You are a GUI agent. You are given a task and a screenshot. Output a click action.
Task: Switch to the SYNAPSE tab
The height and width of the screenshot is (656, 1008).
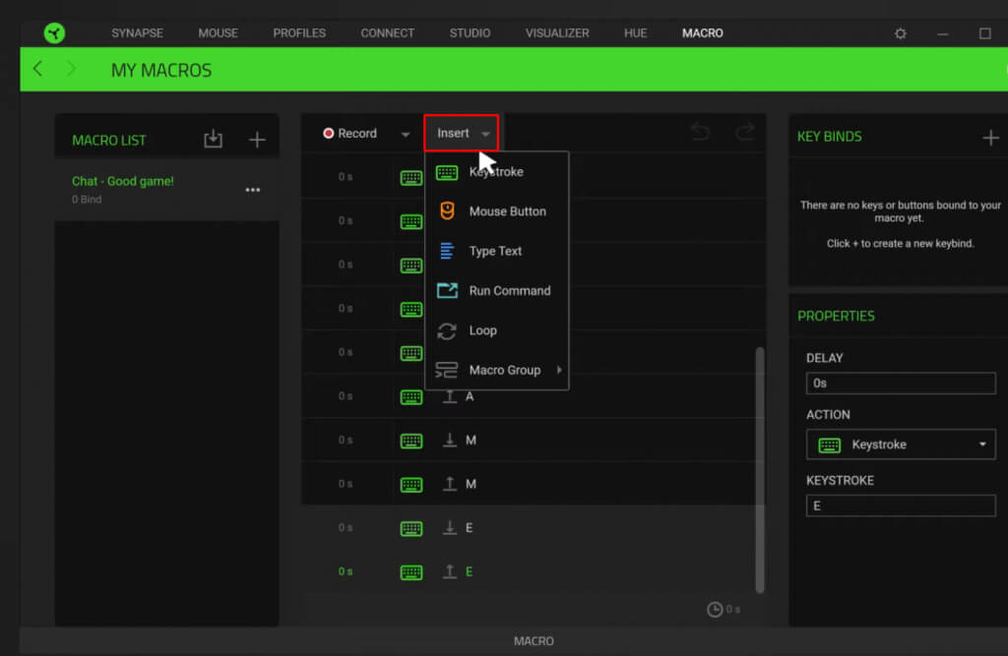(137, 32)
